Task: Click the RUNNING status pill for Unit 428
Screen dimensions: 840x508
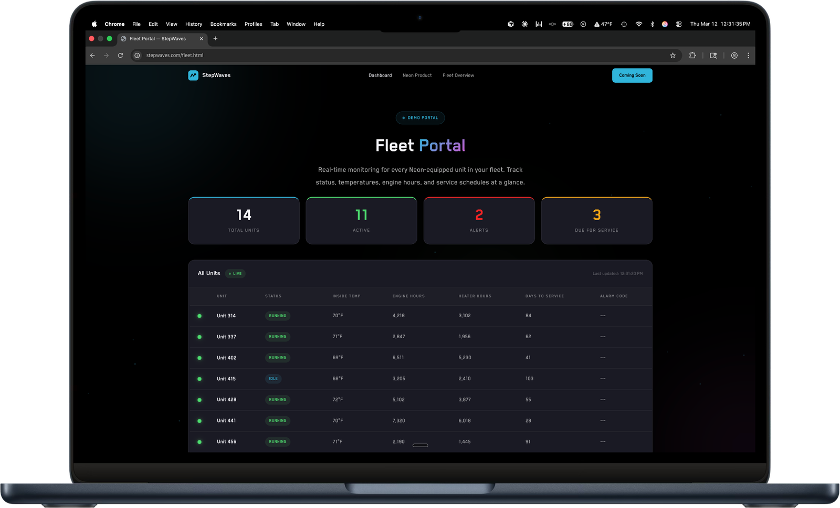Action: point(277,399)
